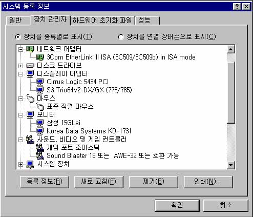Viewport: 253px width, 217px height.
Task: Expand the 디스크 드라이브 tree node
Action: 20,66
